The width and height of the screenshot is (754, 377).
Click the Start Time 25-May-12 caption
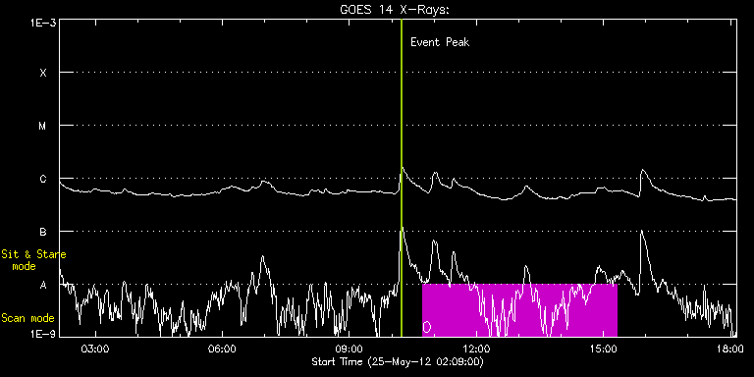pyautogui.click(x=398, y=361)
